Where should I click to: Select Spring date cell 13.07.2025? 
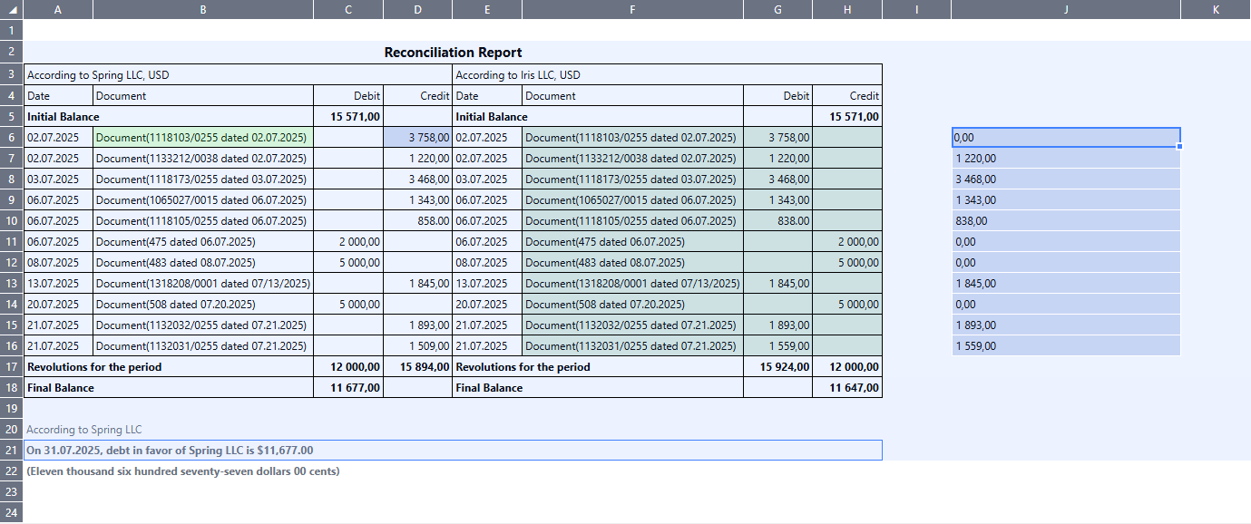(x=58, y=283)
